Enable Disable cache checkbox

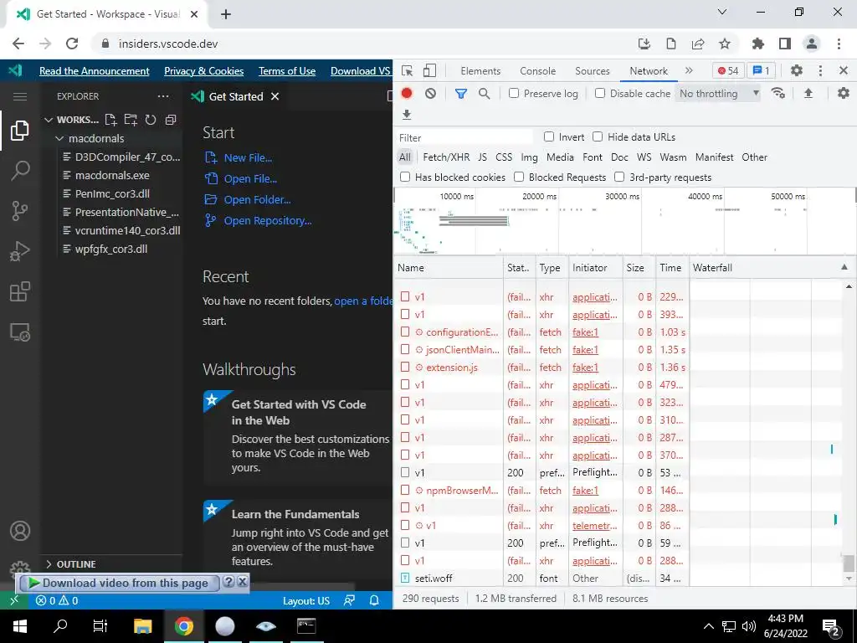600,93
